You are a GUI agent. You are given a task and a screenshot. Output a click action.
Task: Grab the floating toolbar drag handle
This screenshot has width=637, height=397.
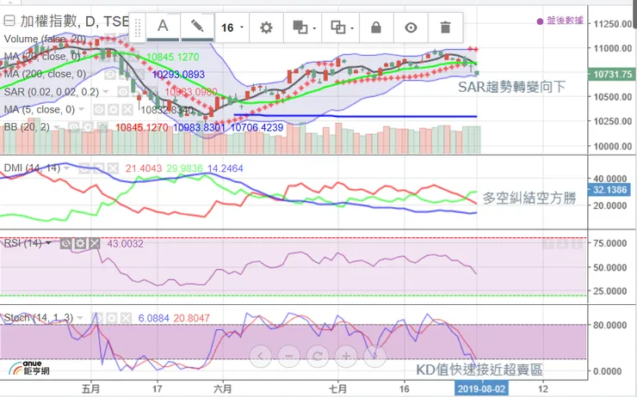click(138, 27)
